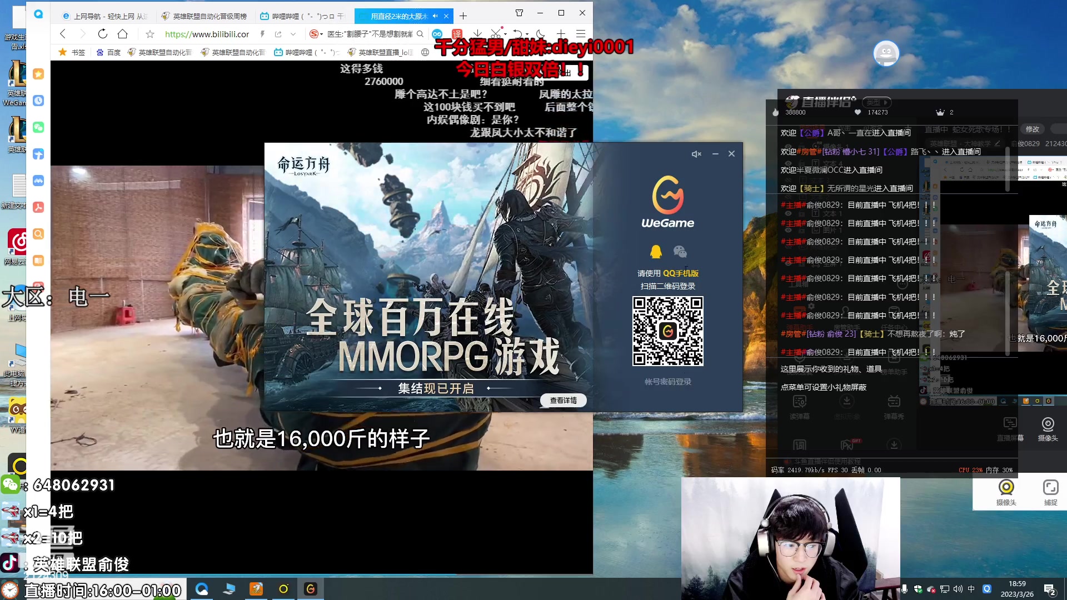Open the browser hamburger menu
Screen dimensions: 1067x600
(581, 34)
